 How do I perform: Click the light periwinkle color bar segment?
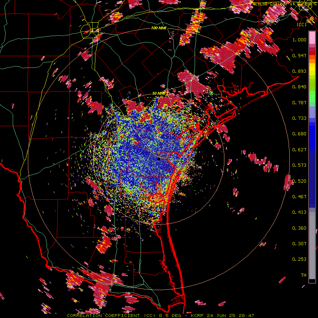coord(312,112)
